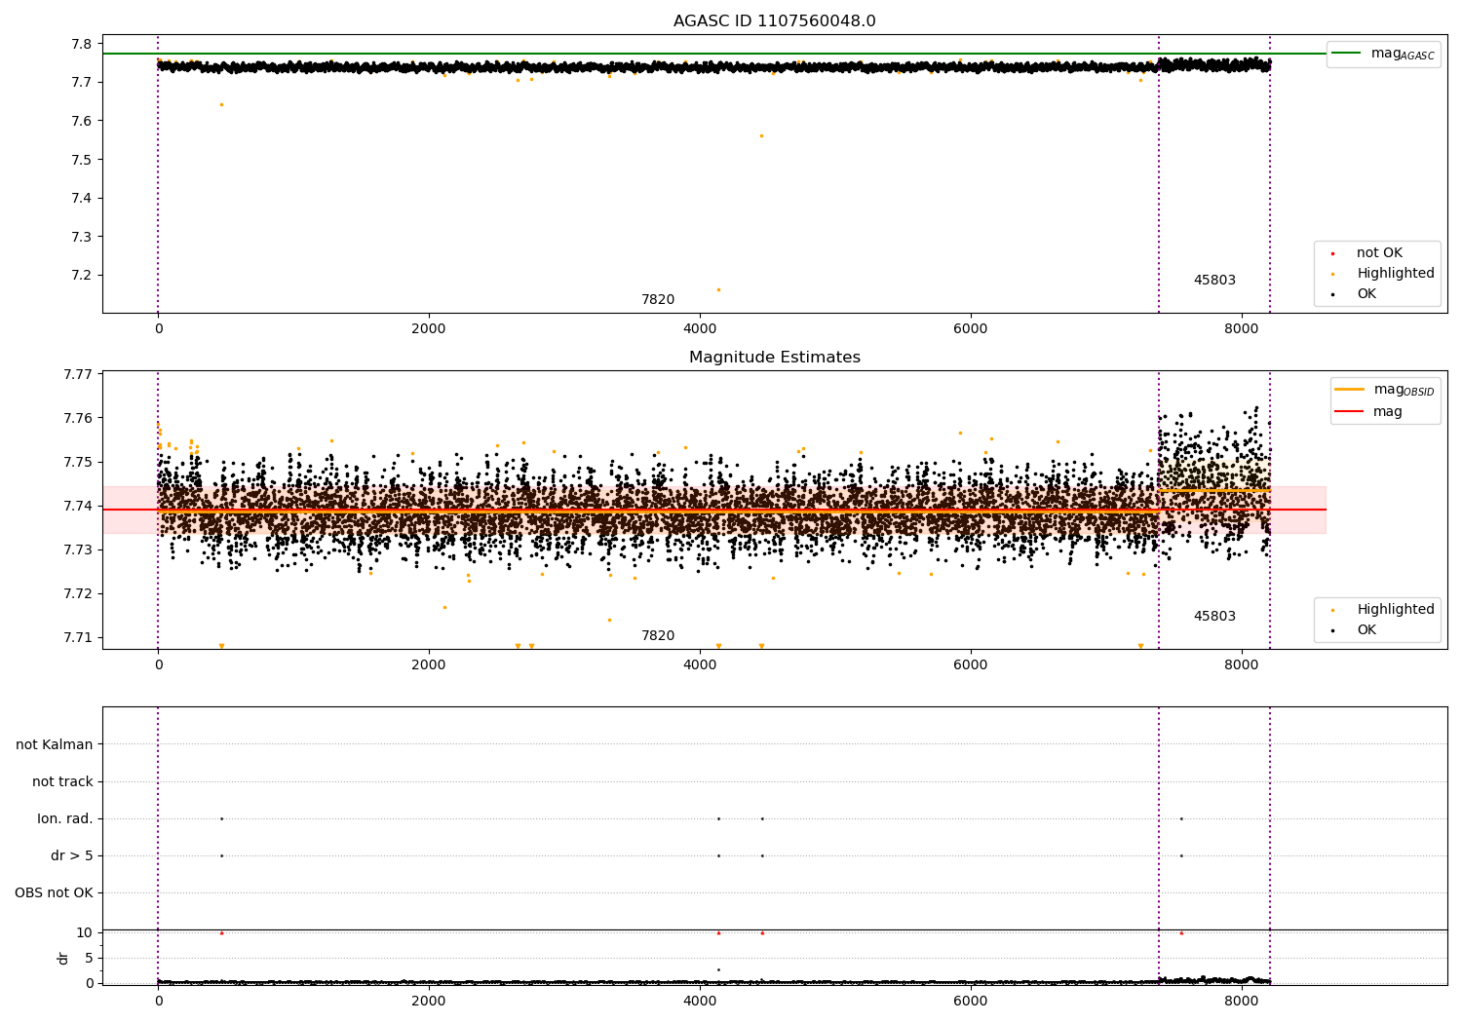Click the "6000" x-tick under the bottom plot
This screenshot has width=1462, height=1023.
tap(971, 1001)
